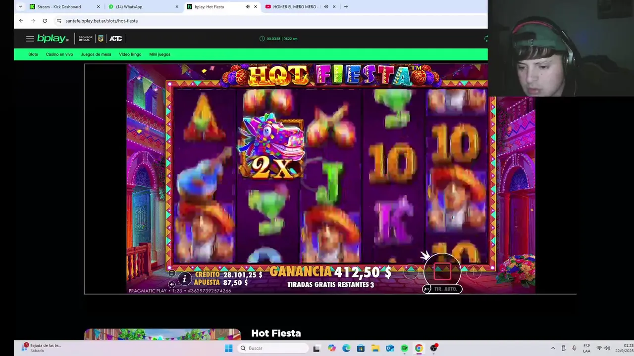Click the session timer clock icon
This screenshot has height=356, width=634.
tap(262, 39)
